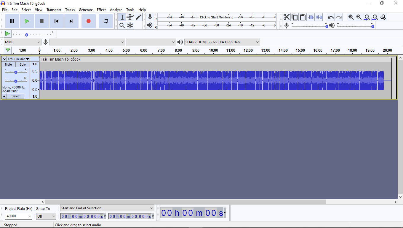The image size is (403, 228).
Task: Click the clip title Trái Tim Mách Tội gốcok
Action: coord(61,59)
